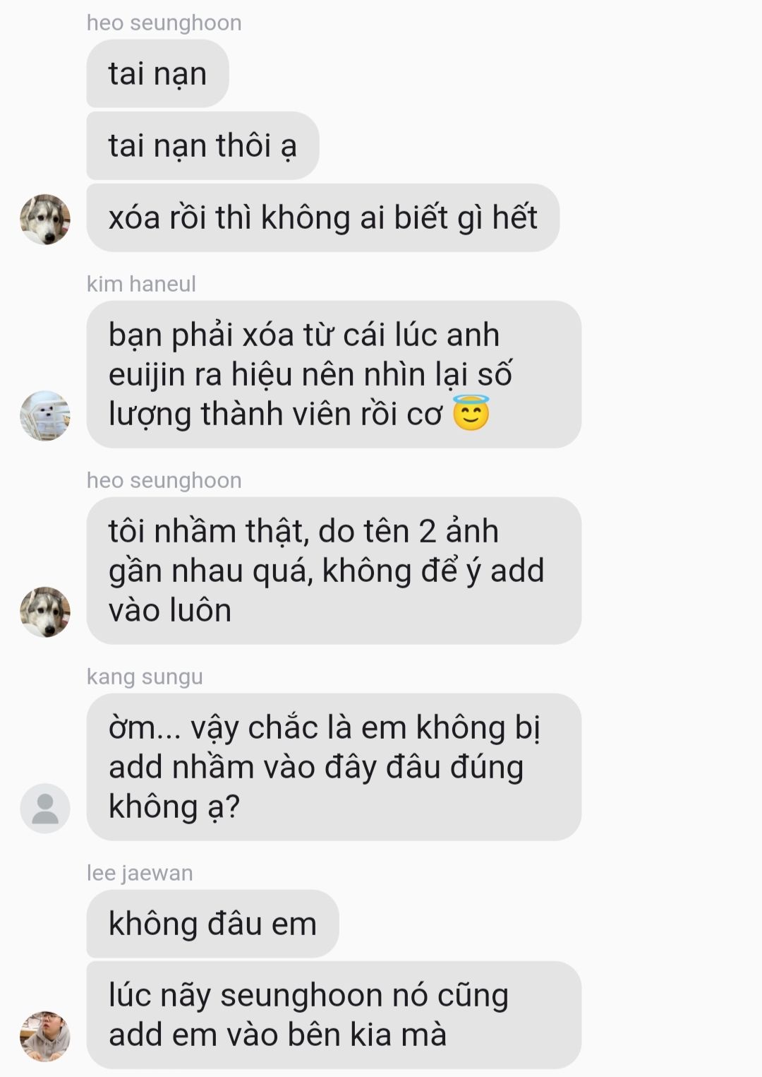Image resolution: width=762 pixels, height=1077 pixels.
Task: Select the 'không đâu em' bubble
Action: (212, 924)
